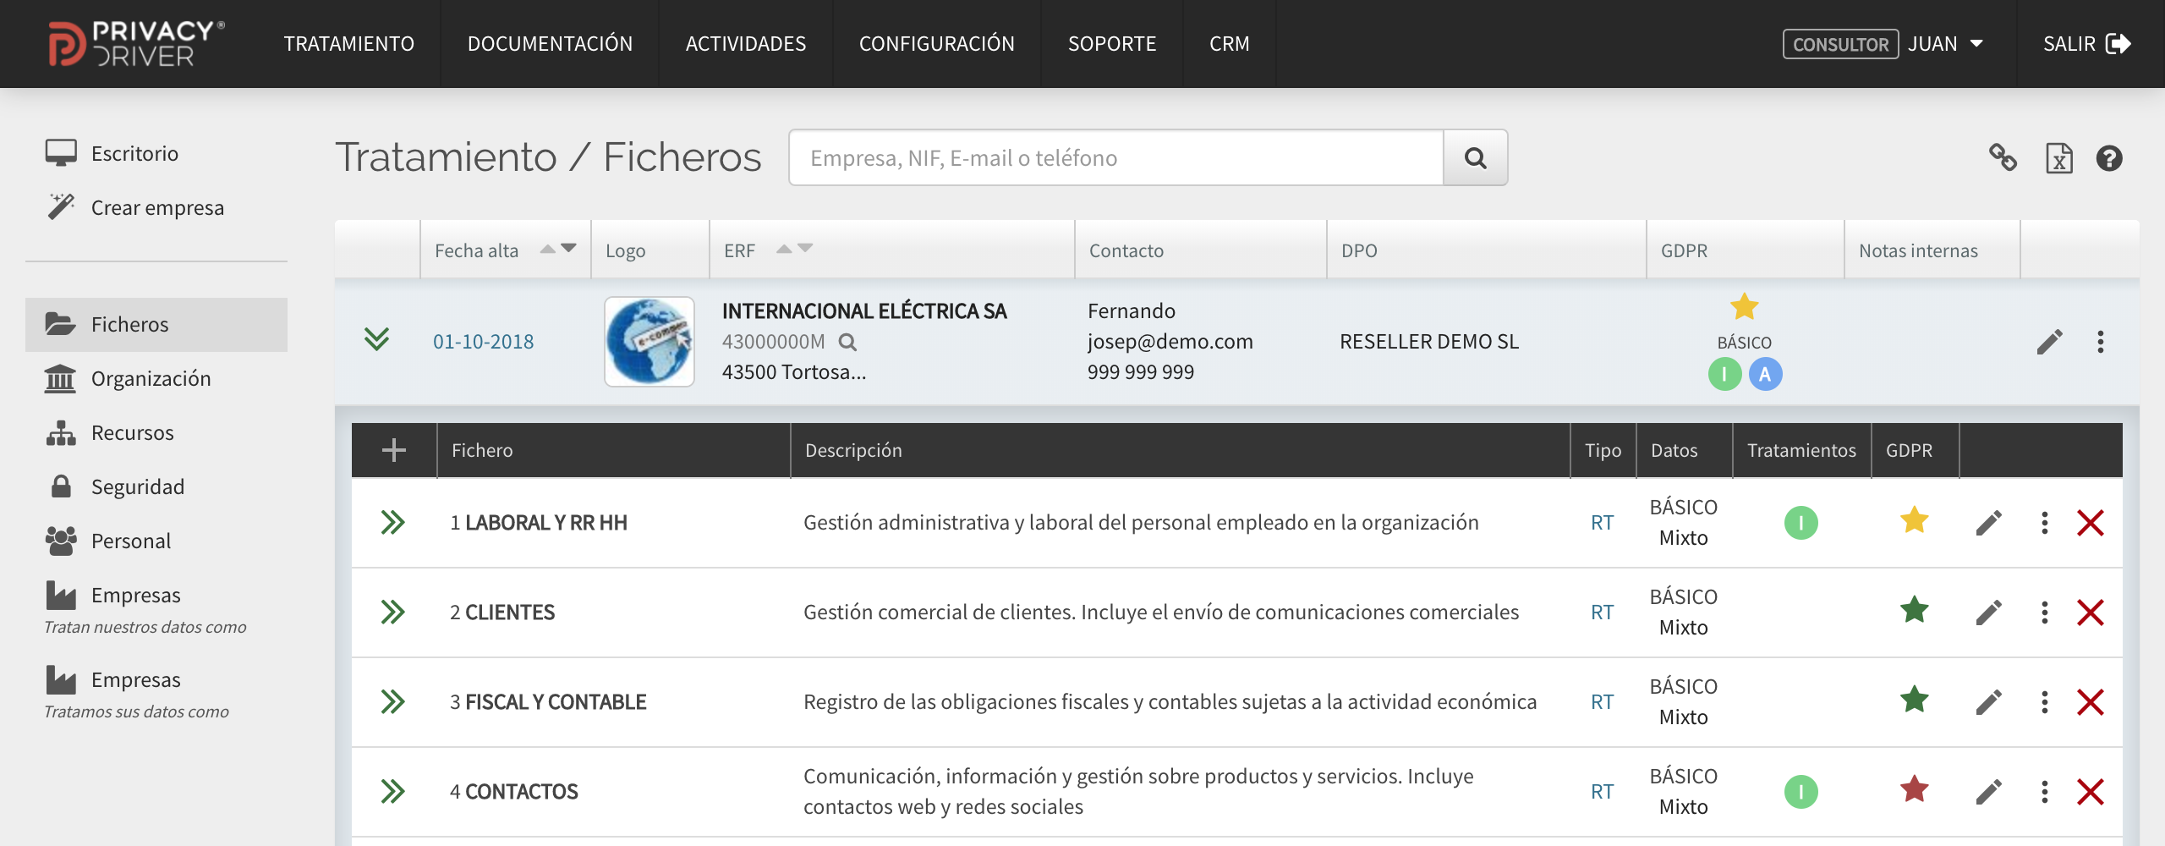Image resolution: width=2165 pixels, height=846 pixels.
Task: Open Seguridad in sidebar
Action: point(156,486)
